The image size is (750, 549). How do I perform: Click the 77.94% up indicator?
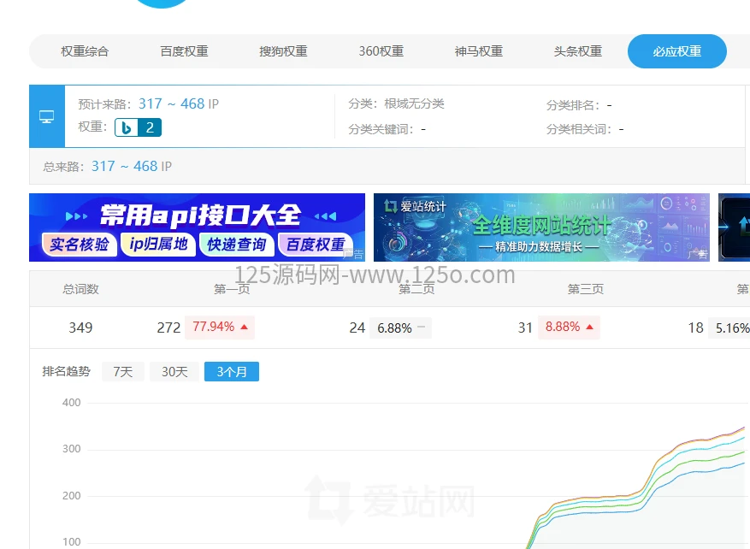(x=220, y=328)
